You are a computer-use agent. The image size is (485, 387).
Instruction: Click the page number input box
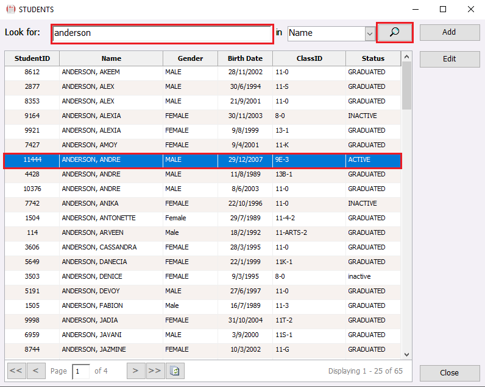tap(81, 371)
